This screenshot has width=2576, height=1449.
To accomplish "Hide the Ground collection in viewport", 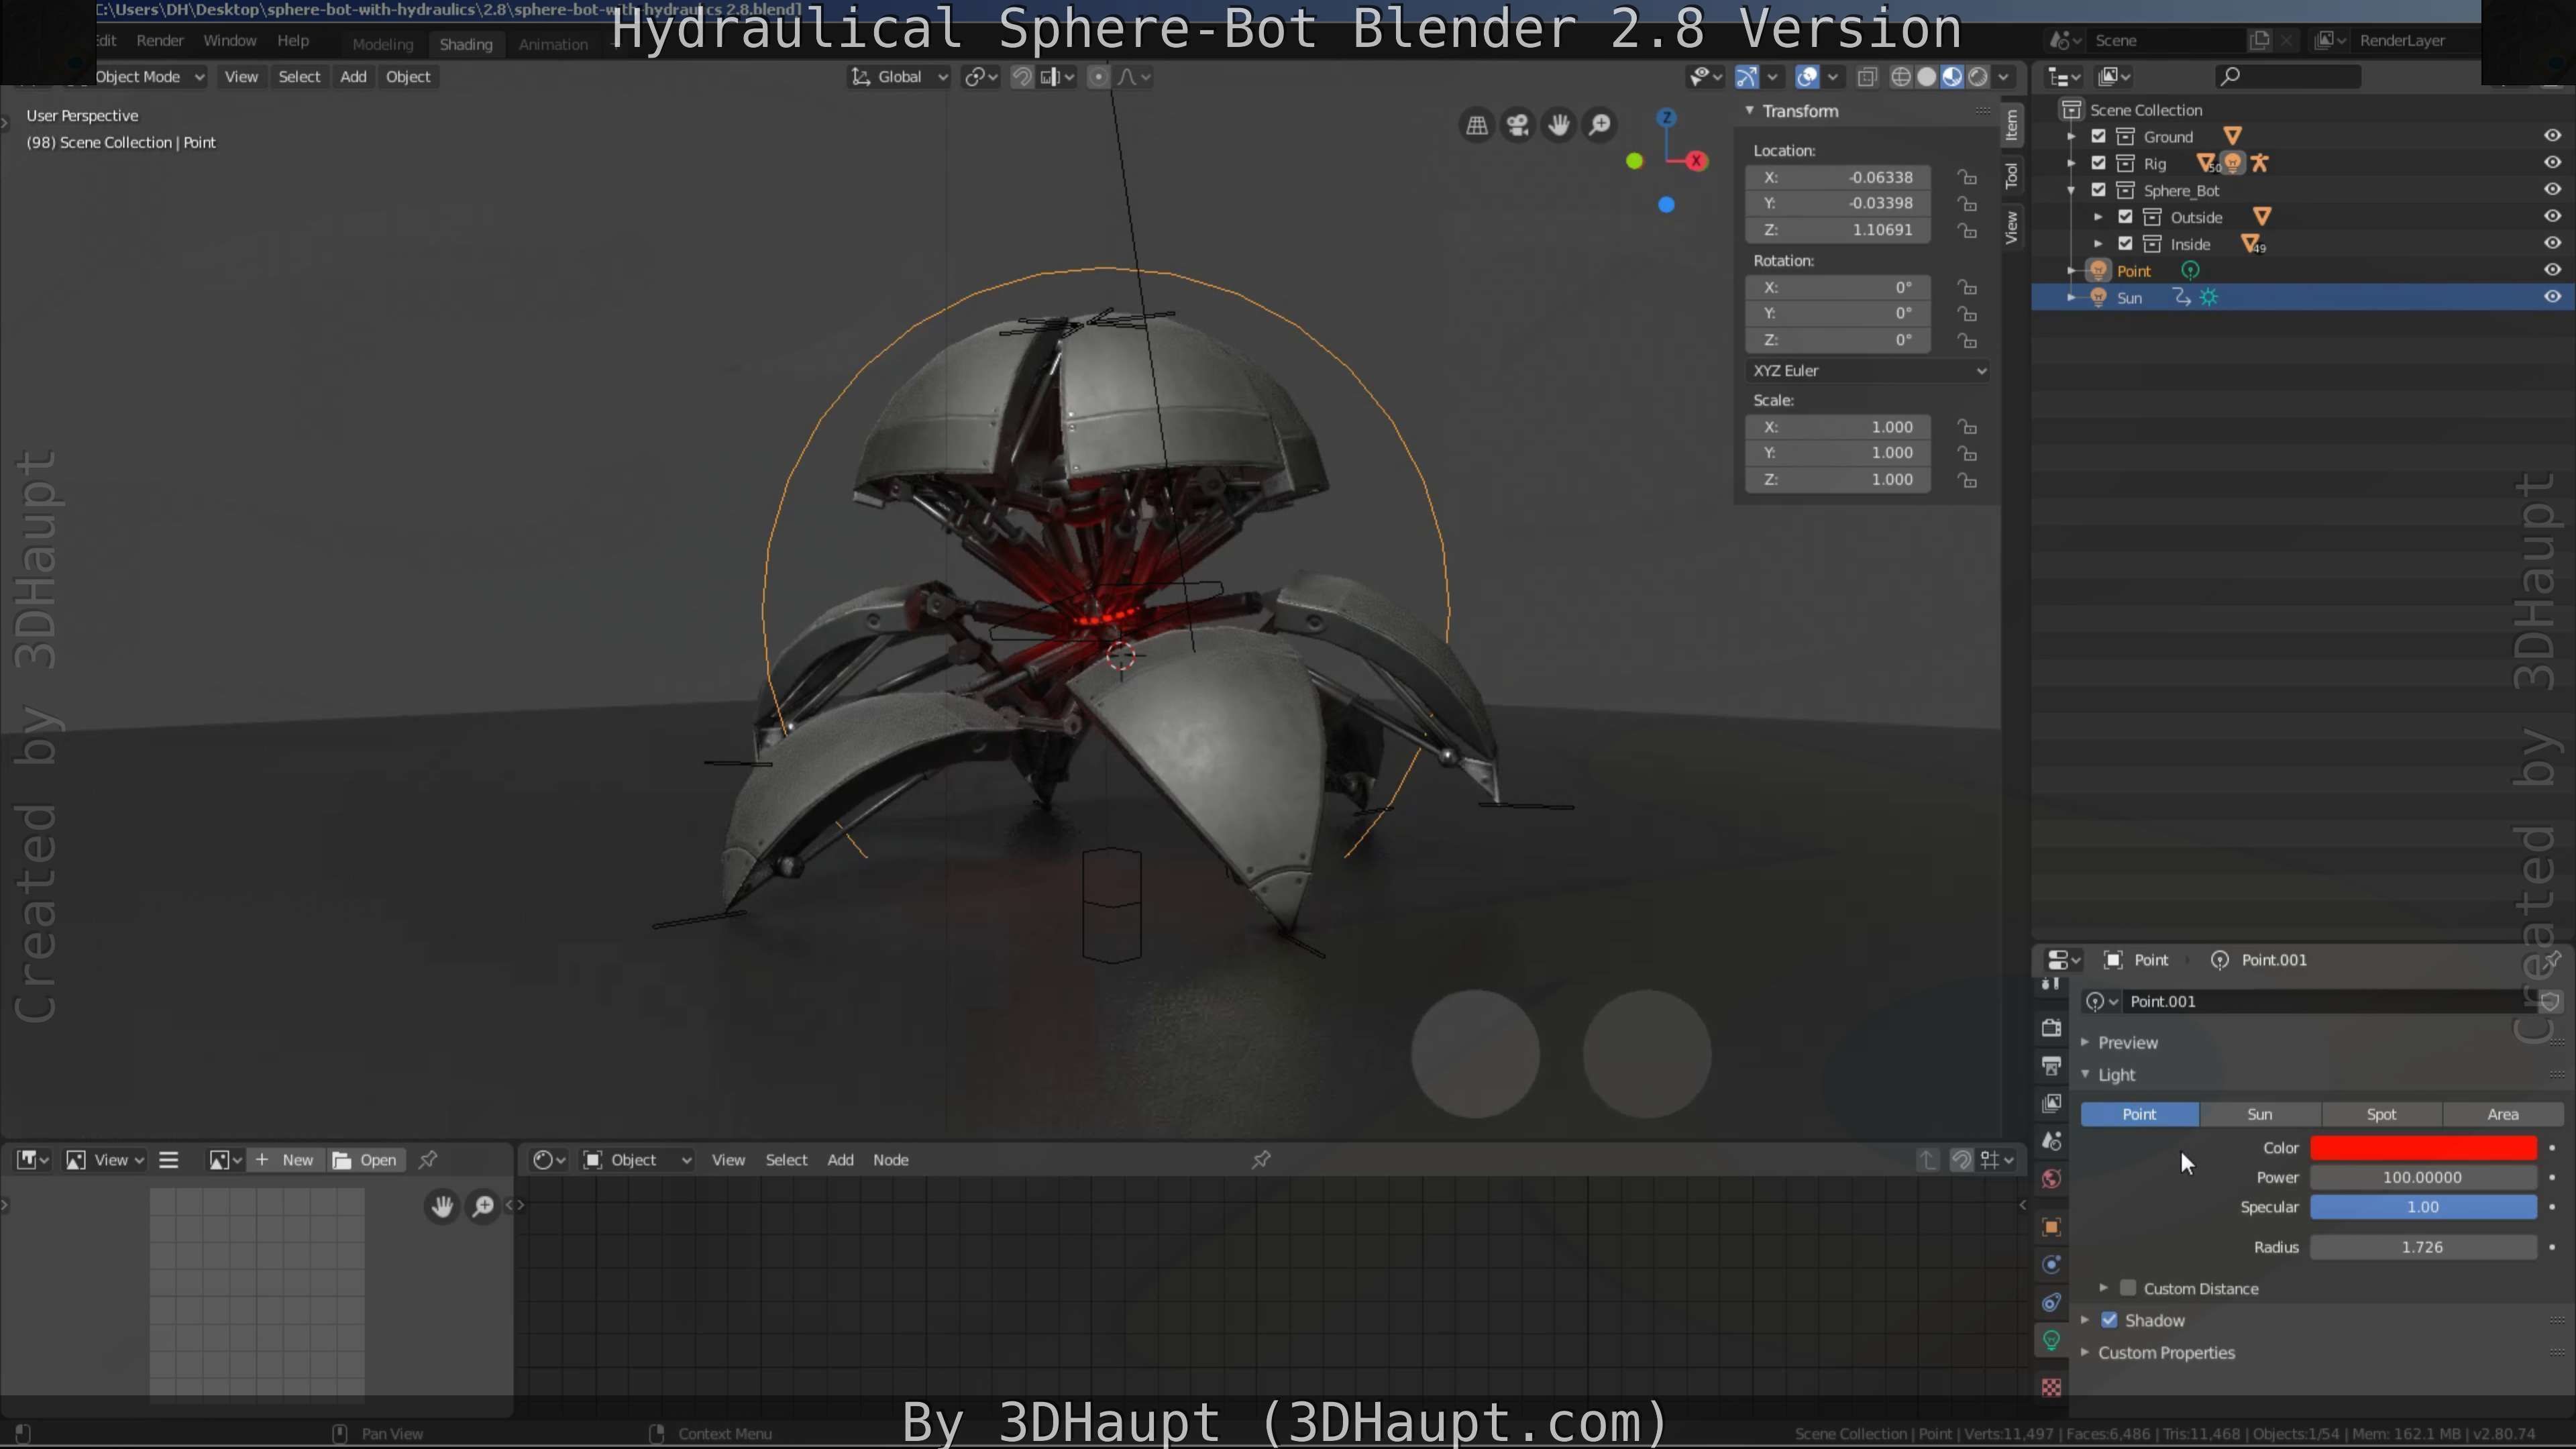I will tap(2552, 136).
